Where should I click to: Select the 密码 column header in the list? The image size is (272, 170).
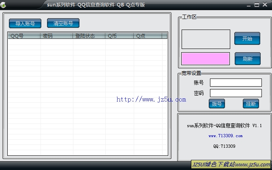point(57,36)
